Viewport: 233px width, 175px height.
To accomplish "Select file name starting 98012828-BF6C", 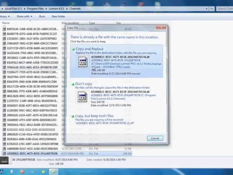I will 32,96.
